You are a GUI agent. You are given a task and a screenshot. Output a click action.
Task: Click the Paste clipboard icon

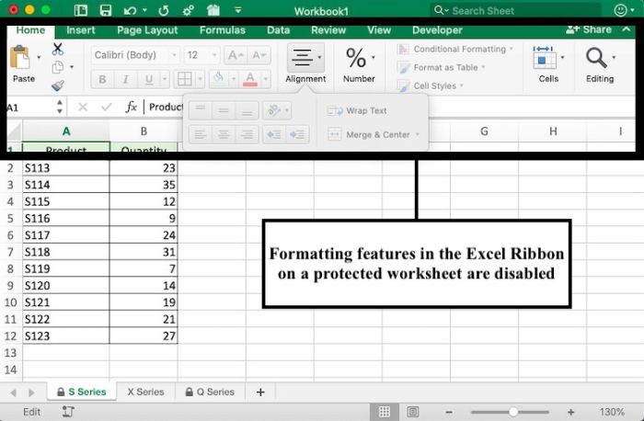(x=20, y=58)
